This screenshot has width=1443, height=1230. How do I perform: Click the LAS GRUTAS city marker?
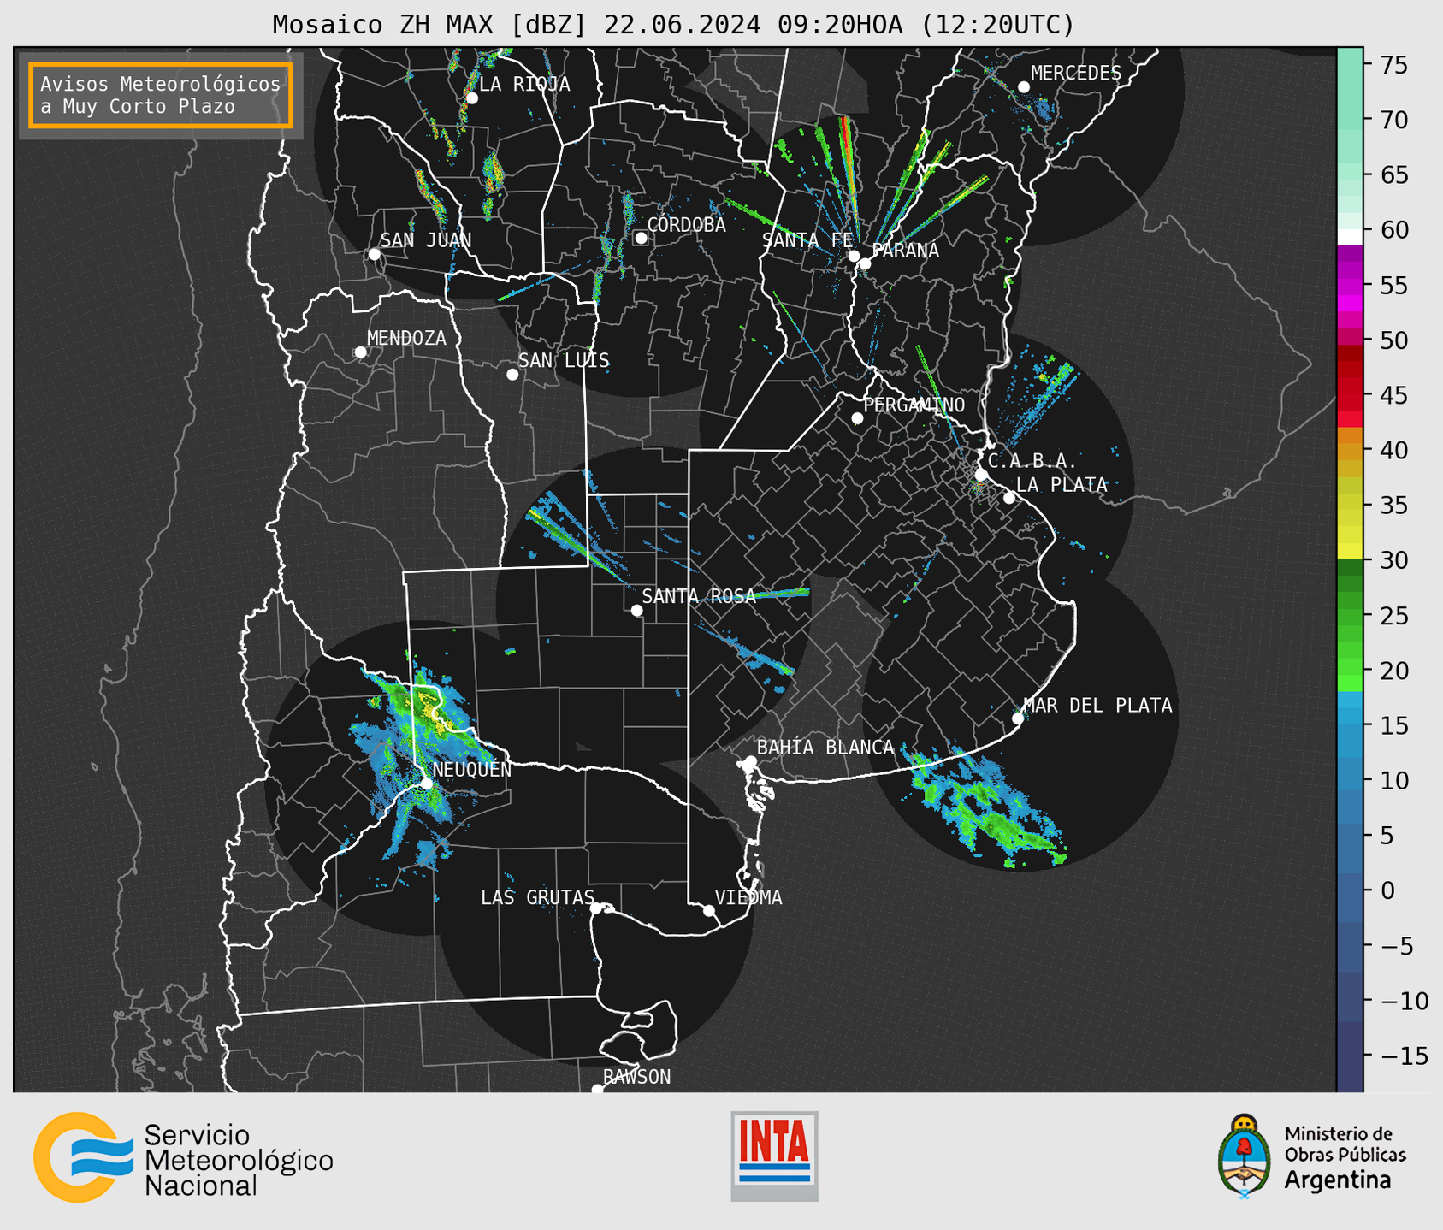click(596, 908)
